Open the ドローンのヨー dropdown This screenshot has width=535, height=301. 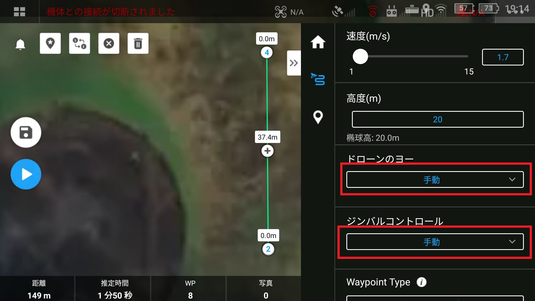[x=435, y=179]
